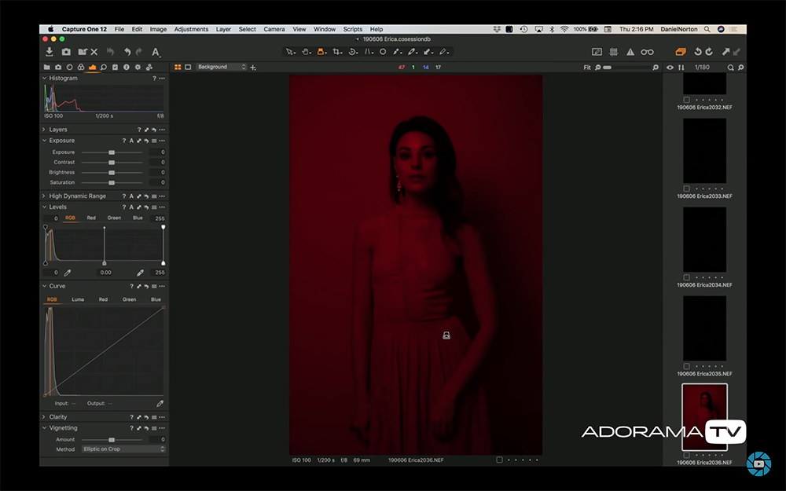The height and width of the screenshot is (491, 786).
Task: Select the Crop tool in the toolbar
Action: (x=336, y=51)
